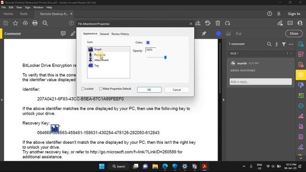The width and height of the screenshot is (306, 172).
Task: Close the File Attachment Properties dialog
Action: [x=191, y=24]
